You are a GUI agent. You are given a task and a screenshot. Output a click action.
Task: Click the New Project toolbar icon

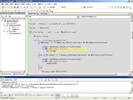3,7
